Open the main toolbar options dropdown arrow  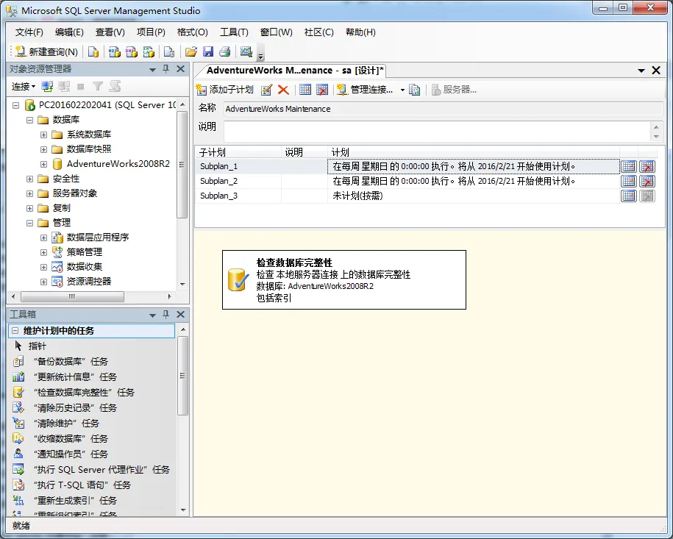(260, 56)
